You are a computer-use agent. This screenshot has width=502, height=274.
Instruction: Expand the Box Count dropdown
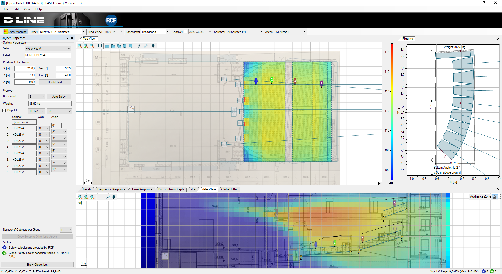click(37, 97)
